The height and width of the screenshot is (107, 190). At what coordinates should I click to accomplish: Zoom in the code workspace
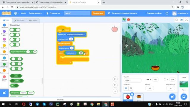[115, 79]
